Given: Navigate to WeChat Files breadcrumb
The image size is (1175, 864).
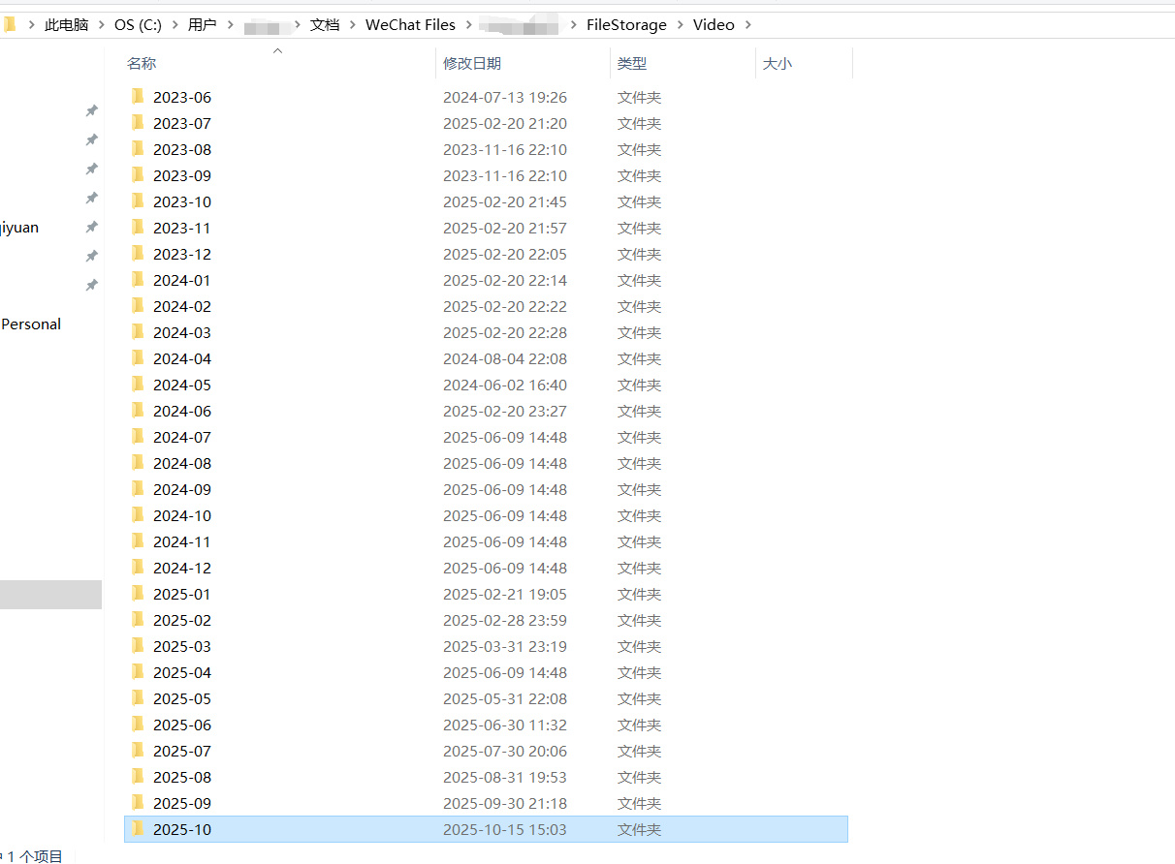Looking at the screenshot, I should (410, 25).
